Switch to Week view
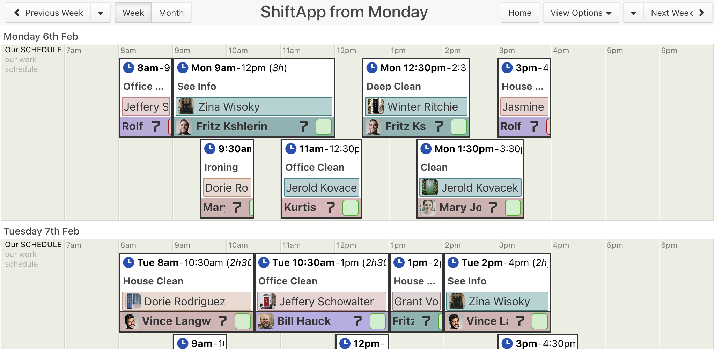The width and height of the screenshot is (715, 349). coord(133,13)
